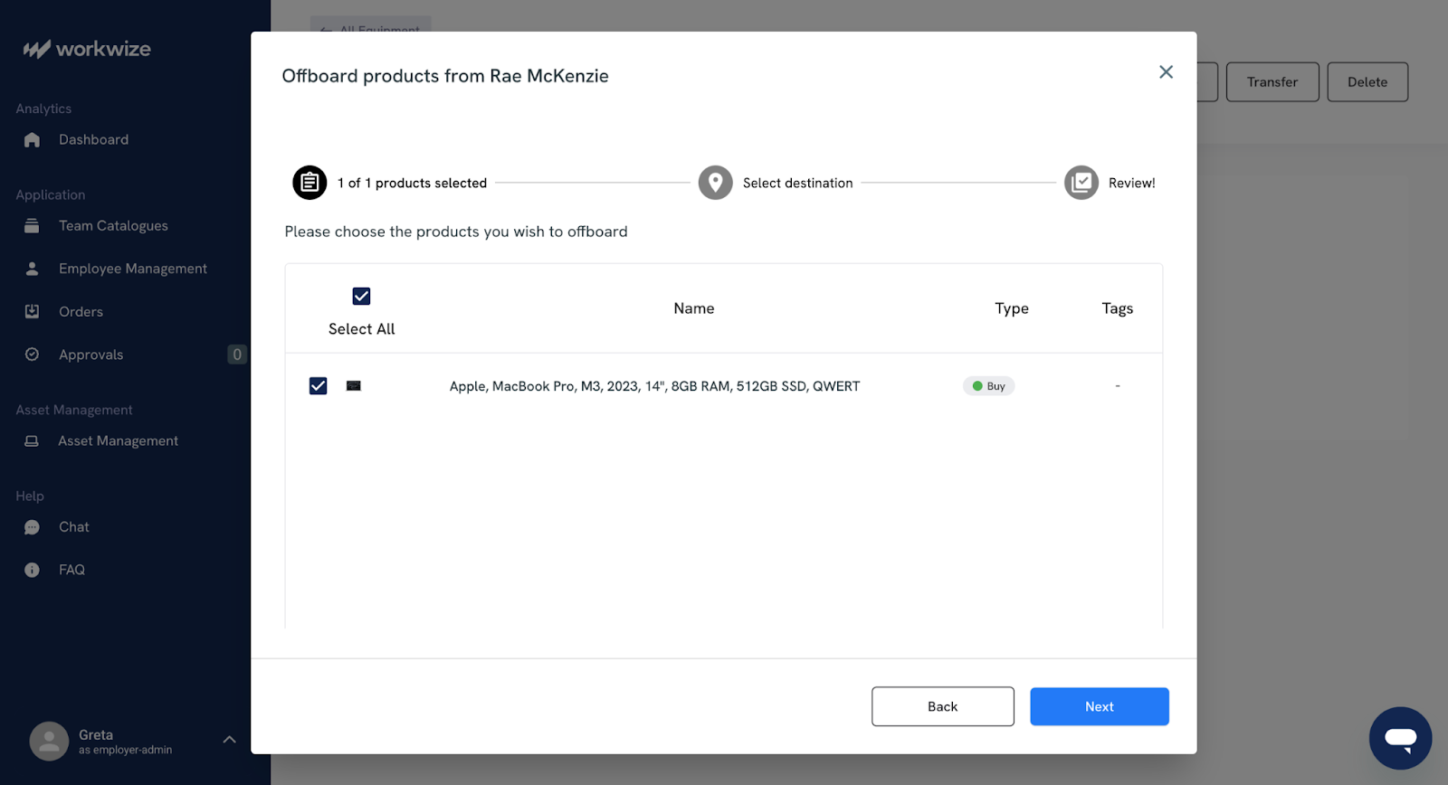
Task: Close the Offboard products dialog
Action: [x=1166, y=72]
